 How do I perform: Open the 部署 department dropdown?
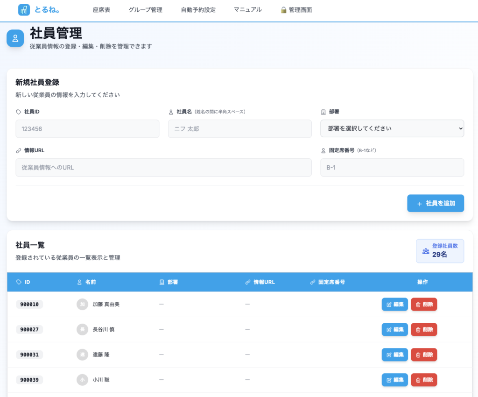[392, 128]
